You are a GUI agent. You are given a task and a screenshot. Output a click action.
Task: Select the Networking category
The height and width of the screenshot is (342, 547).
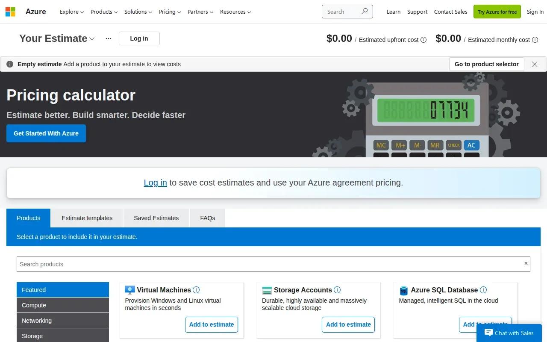click(x=63, y=321)
